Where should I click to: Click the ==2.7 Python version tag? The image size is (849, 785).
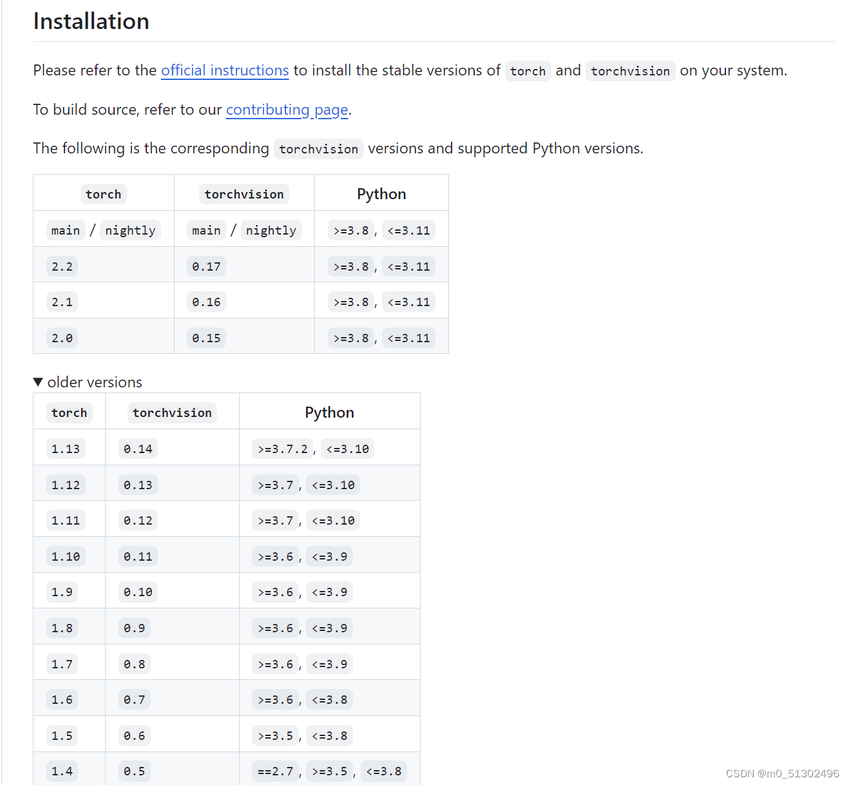coord(275,771)
